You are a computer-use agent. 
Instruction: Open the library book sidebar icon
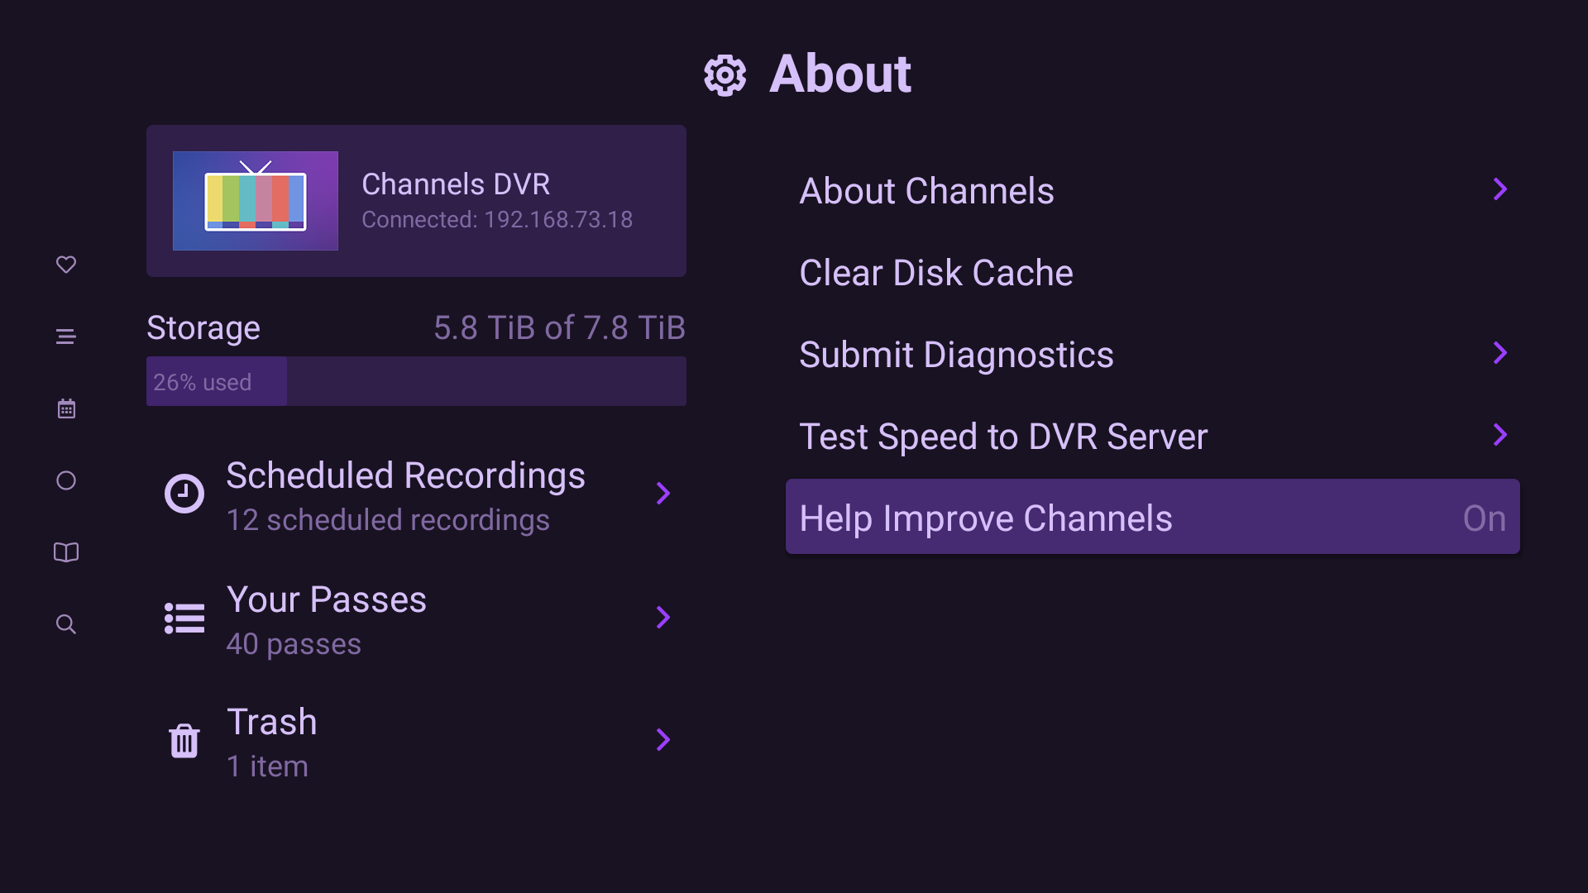(x=66, y=552)
